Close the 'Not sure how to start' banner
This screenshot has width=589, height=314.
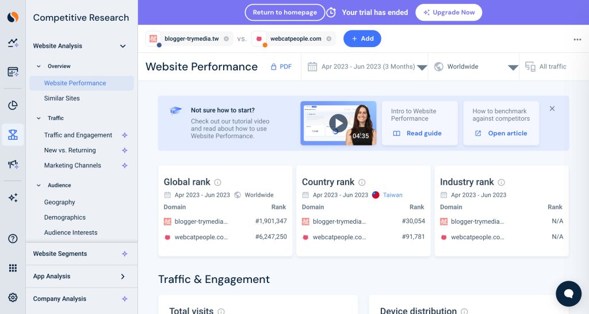(x=552, y=109)
